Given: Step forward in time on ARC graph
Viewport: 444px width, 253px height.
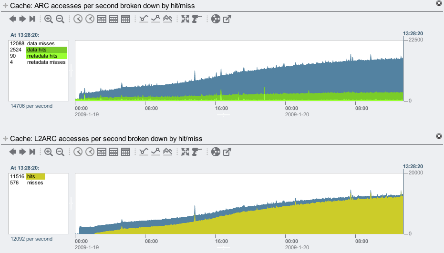Looking at the screenshot, I should click(x=22, y=19).
